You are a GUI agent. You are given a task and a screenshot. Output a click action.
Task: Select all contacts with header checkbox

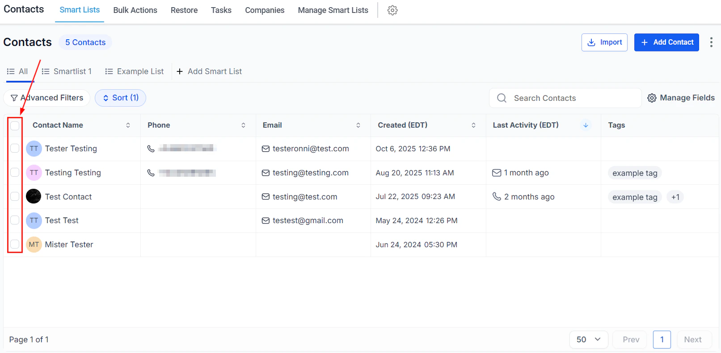pyautogui.click(x=15, y=125)
